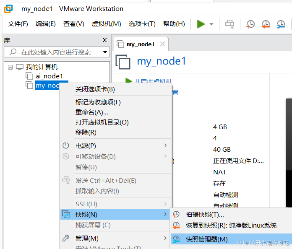Viewport: 292px width, 249px height.
Task: Open the 管理(M) submenu
Action: click(115, 239)
